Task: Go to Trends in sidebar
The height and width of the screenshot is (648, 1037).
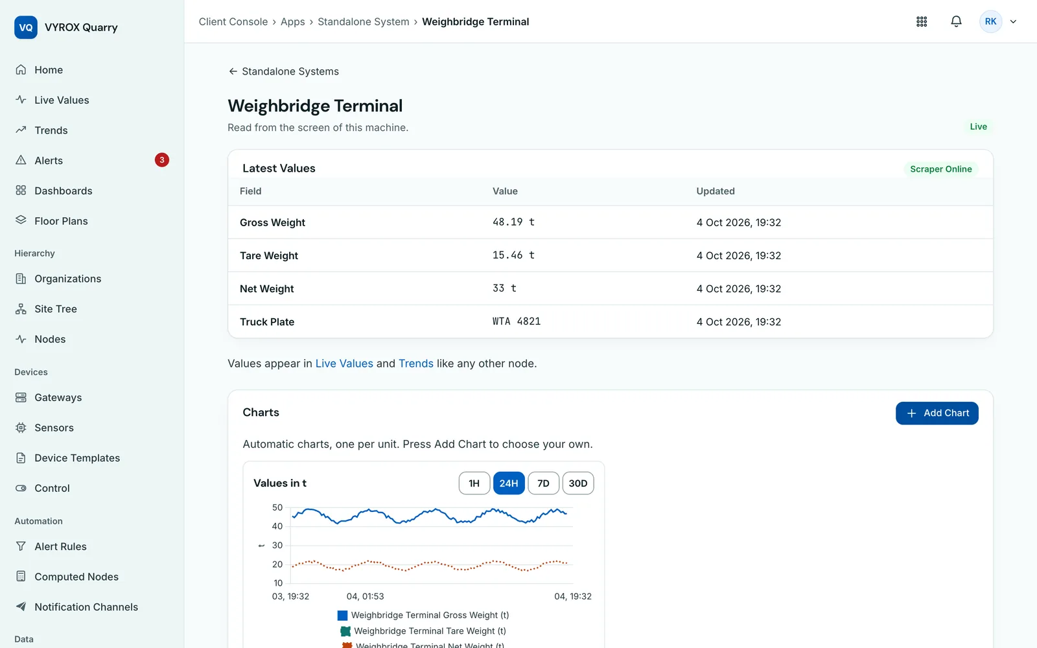Action: tap(51, 130)
